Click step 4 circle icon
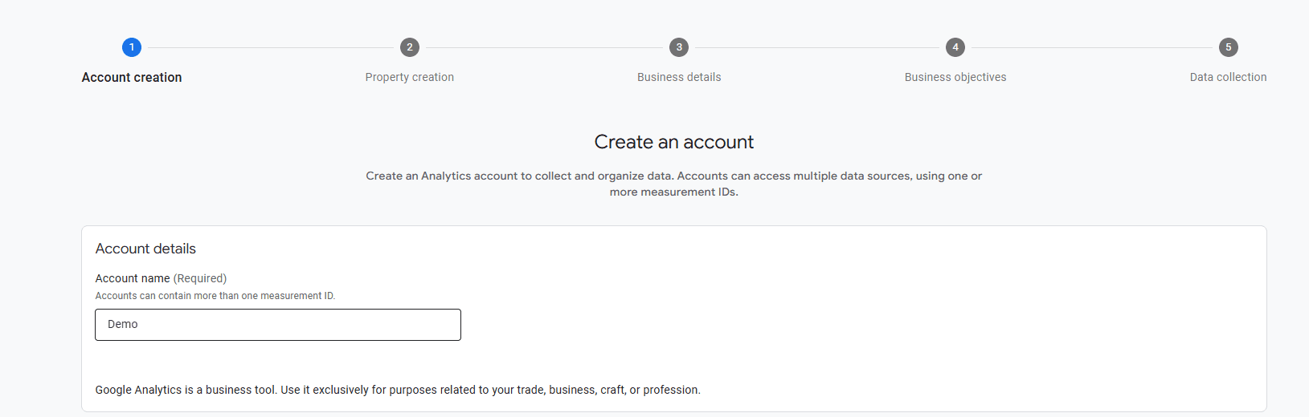 [x=955, y=47]
